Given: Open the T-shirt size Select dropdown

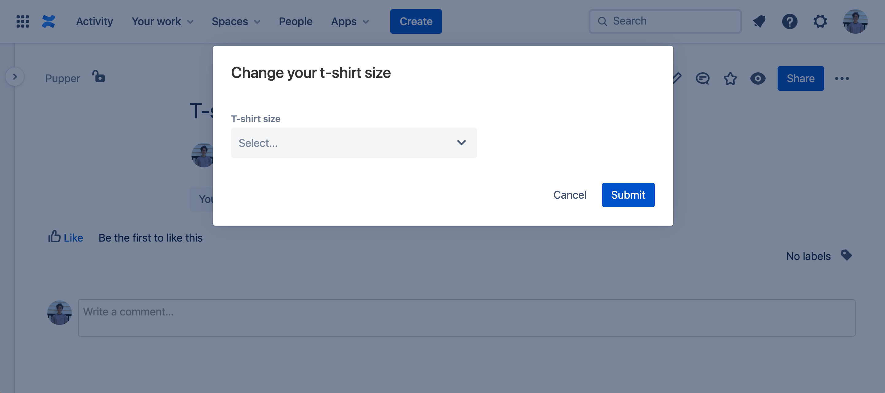Looking at the screenshot, I should pos(354,143).
